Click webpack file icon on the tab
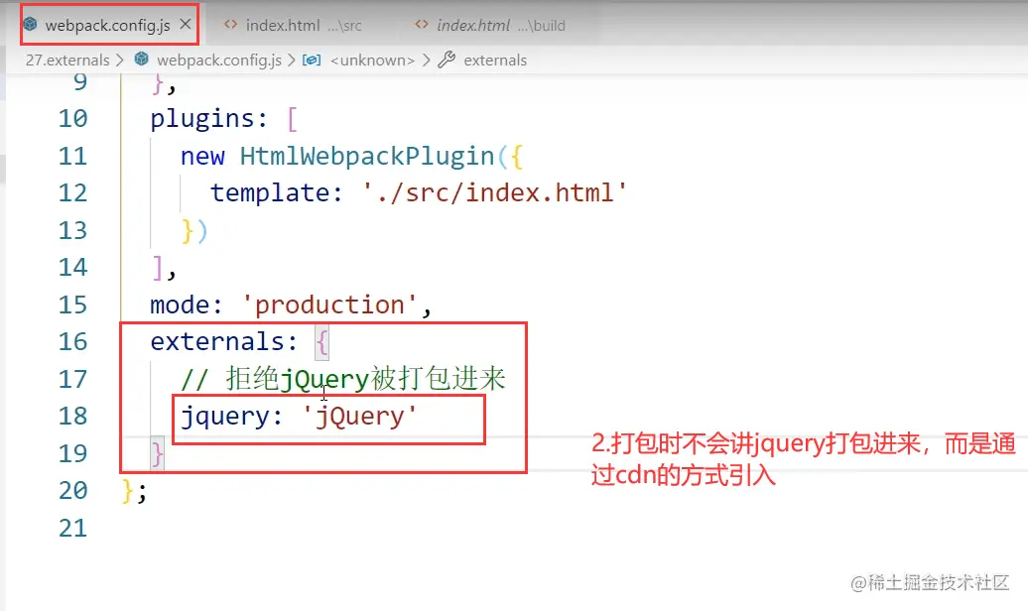Screen dimensions: 1028x611 click(30, 25)
